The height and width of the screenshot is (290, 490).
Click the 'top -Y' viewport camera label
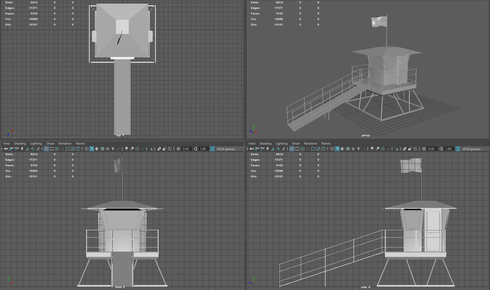pos(120,135)
